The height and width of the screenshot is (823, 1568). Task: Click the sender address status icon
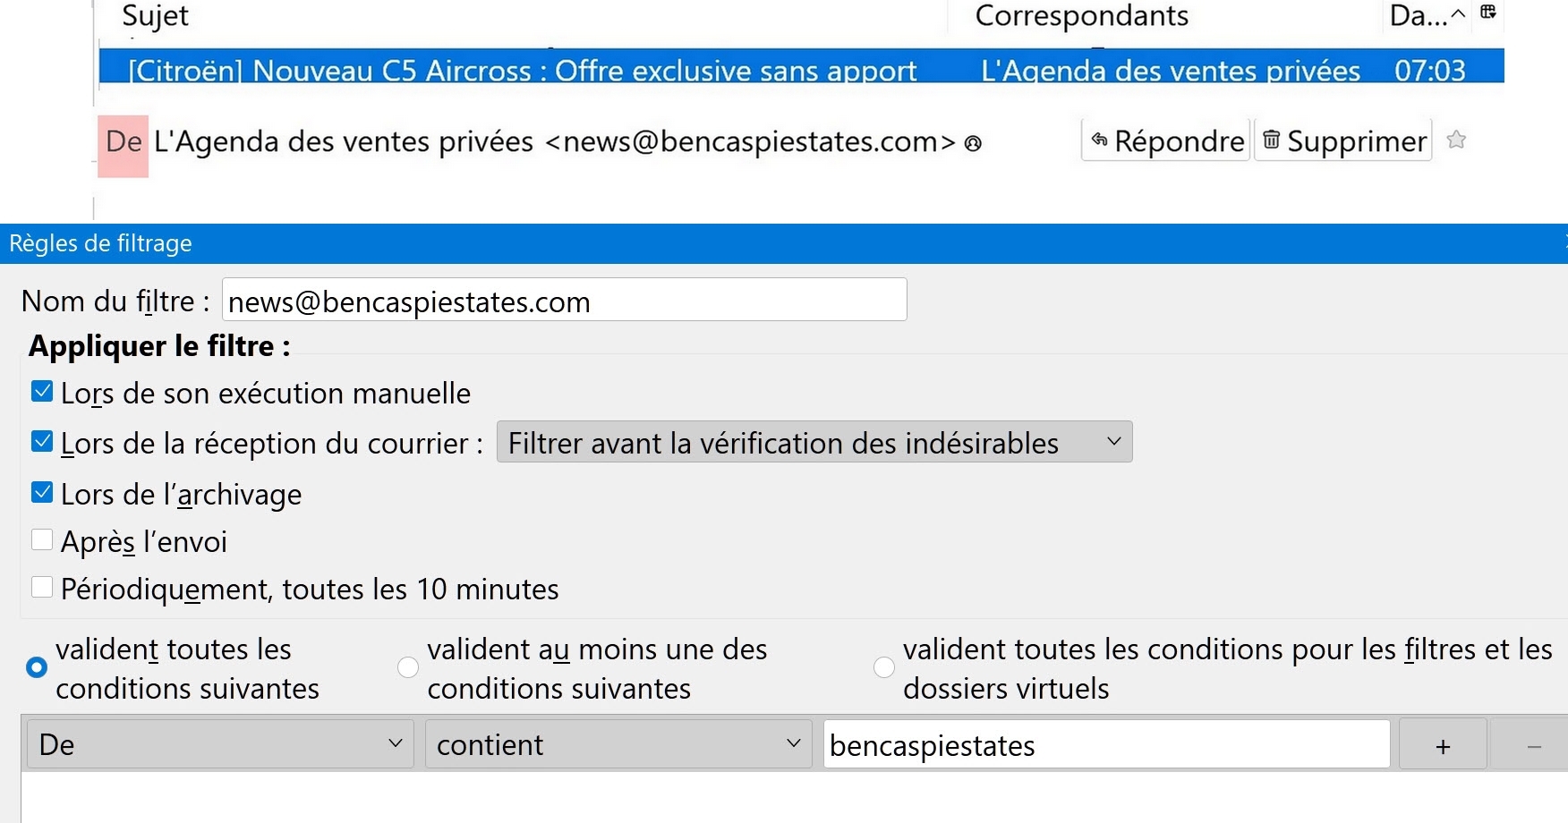pyautogui.click(x=974, y=143)
